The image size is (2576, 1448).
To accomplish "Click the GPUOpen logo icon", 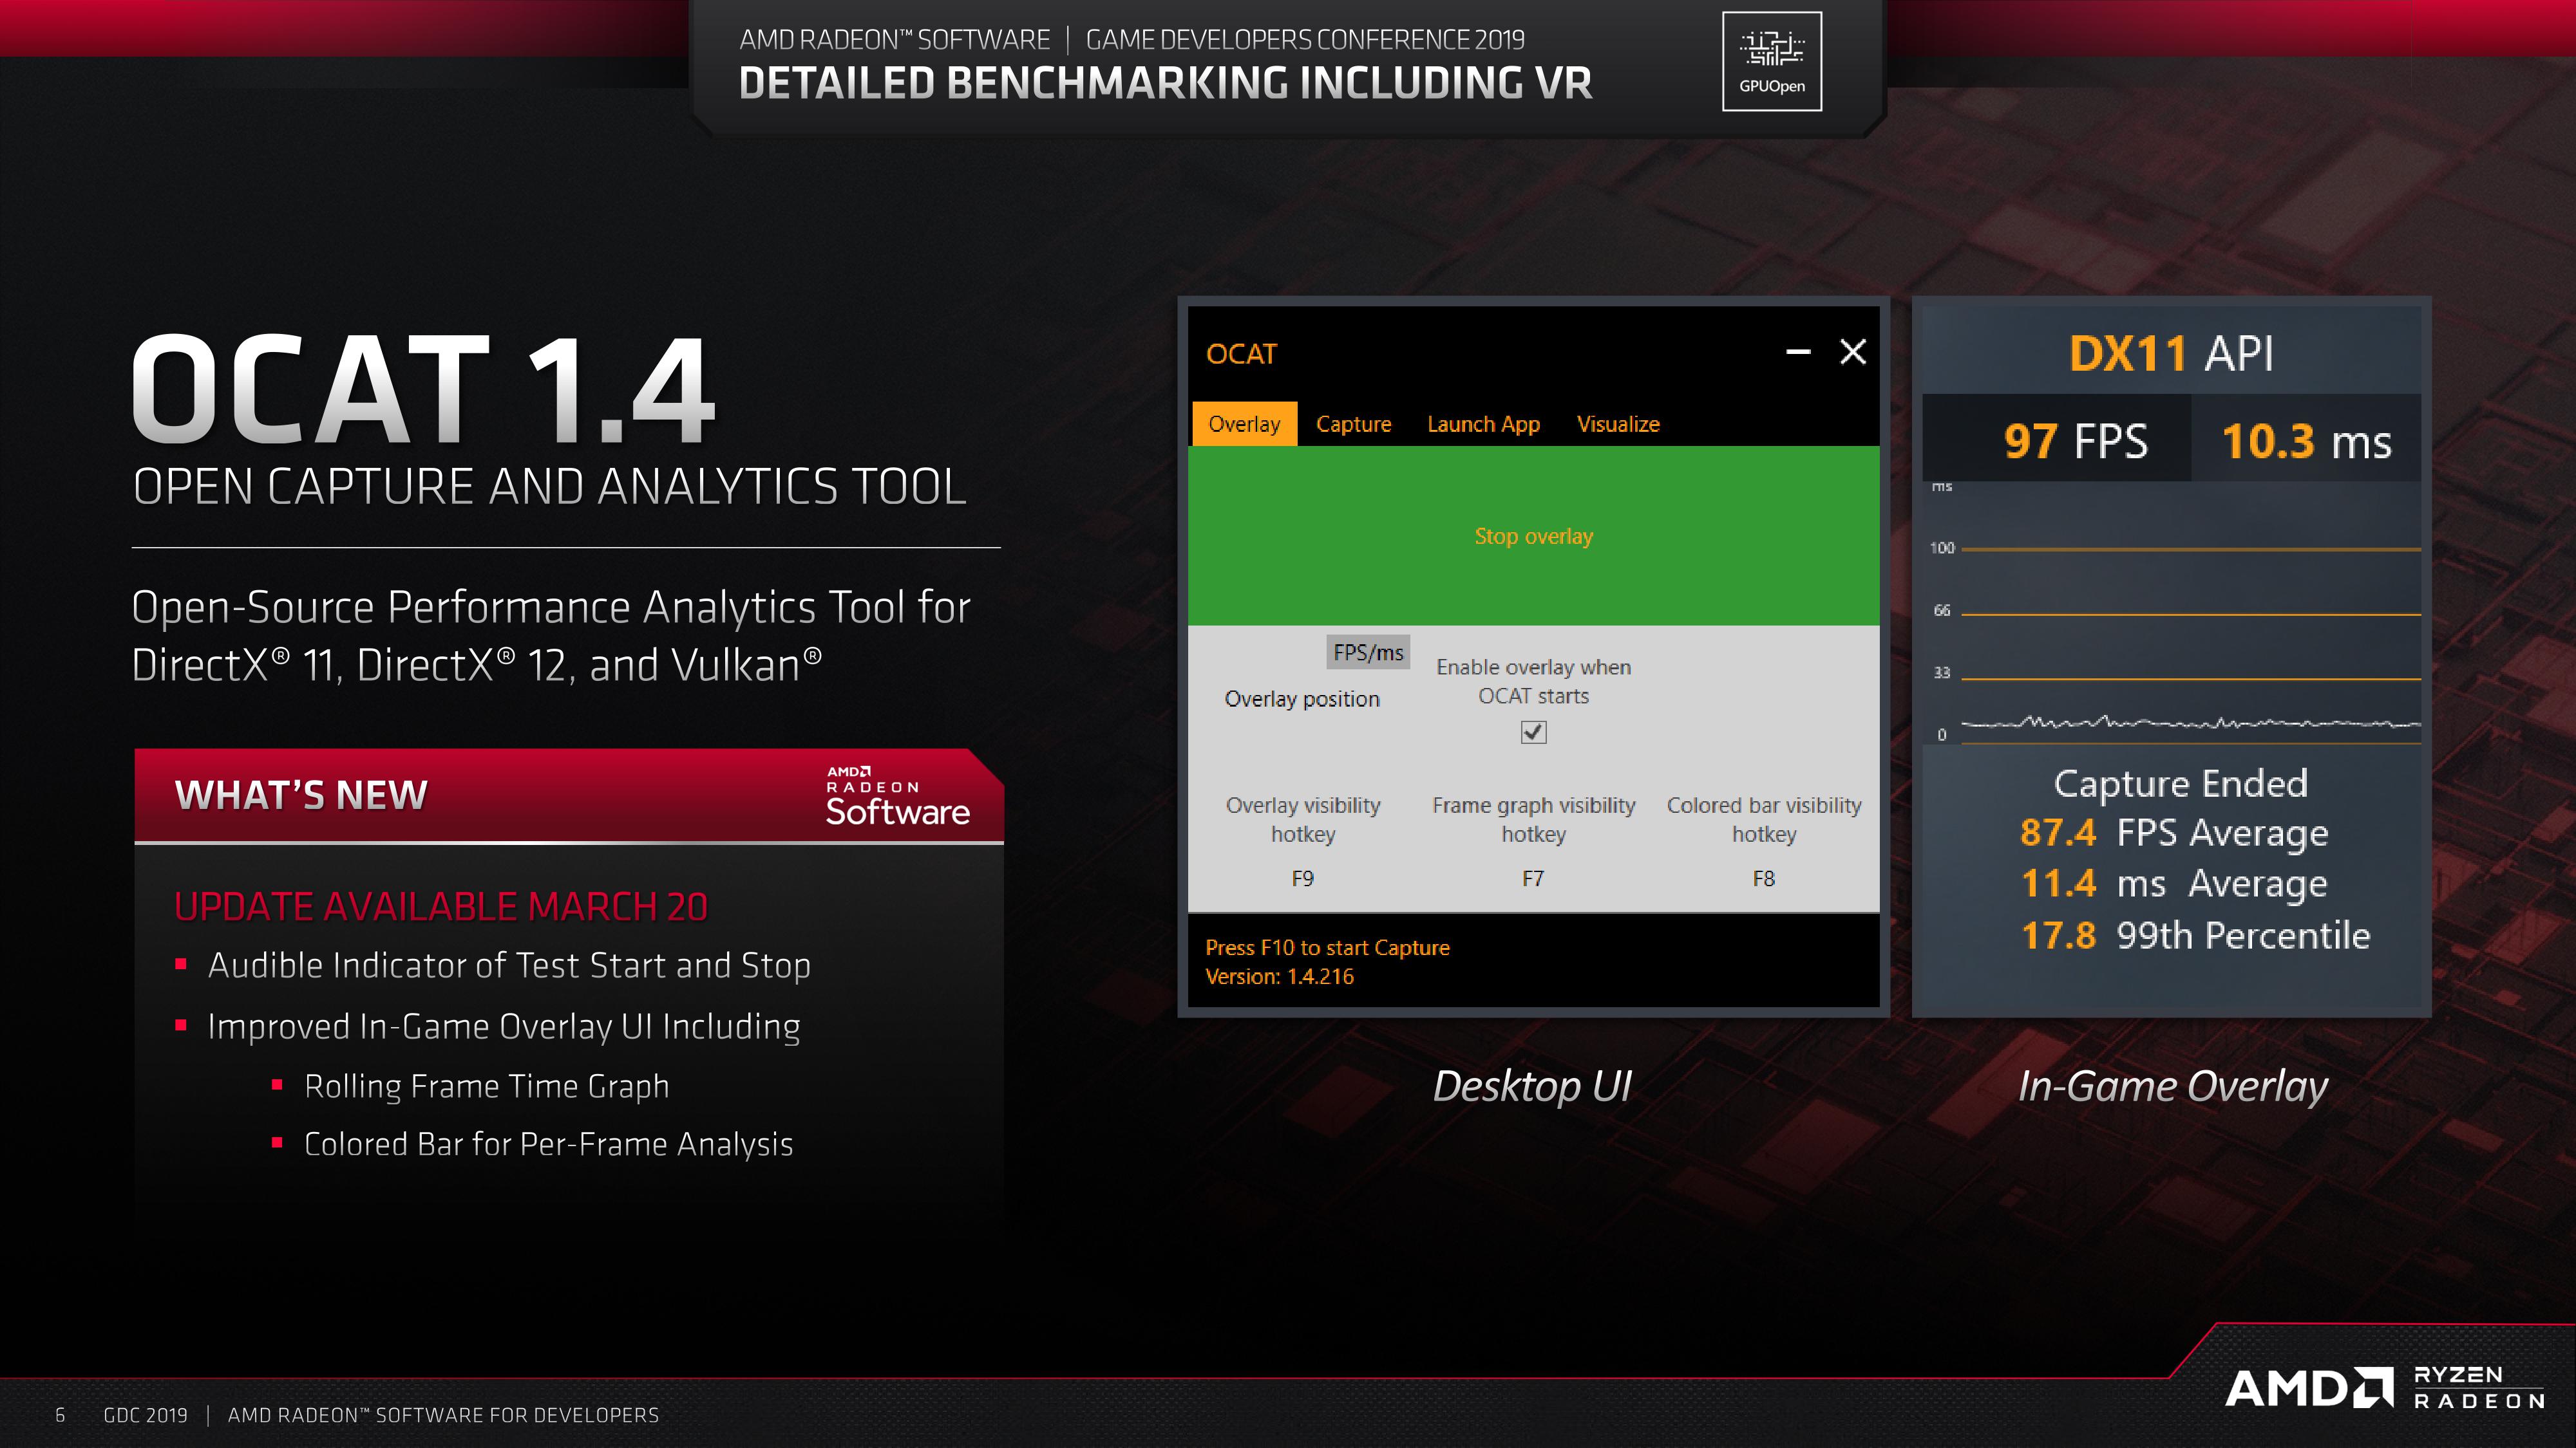I will pos(1771,61).
